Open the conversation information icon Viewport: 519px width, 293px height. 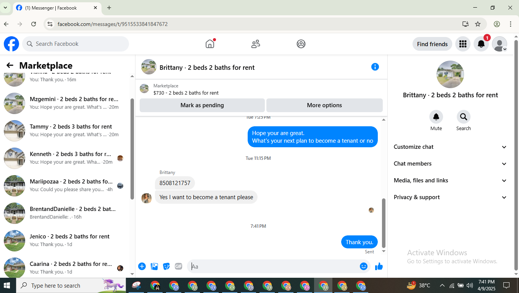[375, 67]
